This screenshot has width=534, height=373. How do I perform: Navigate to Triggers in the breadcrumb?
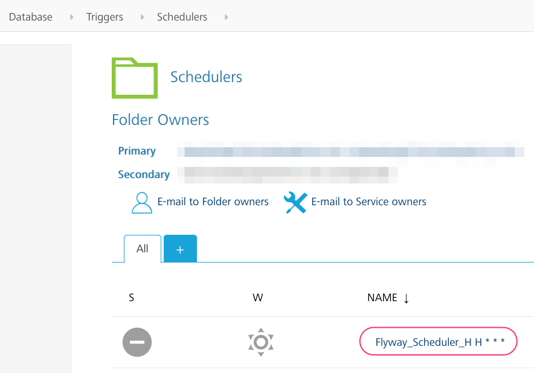pyautogui.click(x=105, y=17)
